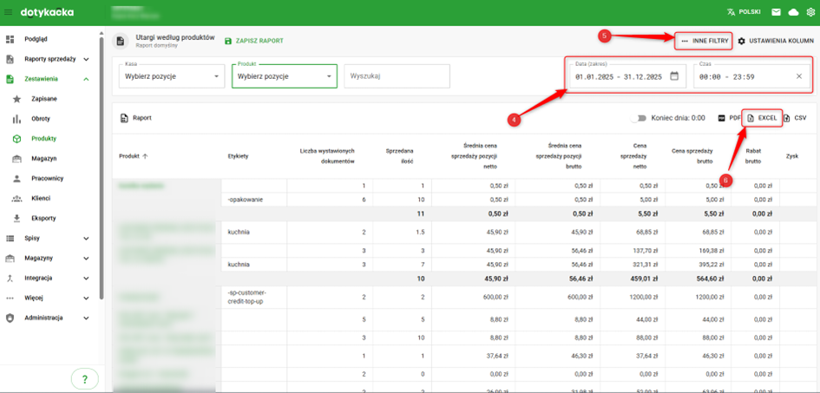Open the settings gear in header
This screenshot has width=820, height=393.
coord(810,12)
